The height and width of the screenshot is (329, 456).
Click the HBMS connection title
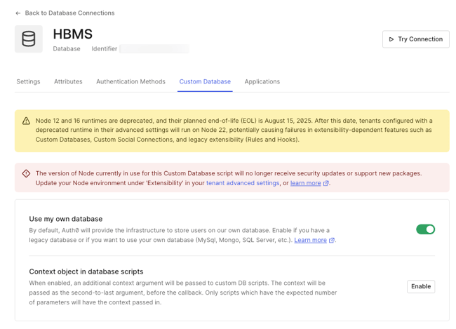[73, 34]
